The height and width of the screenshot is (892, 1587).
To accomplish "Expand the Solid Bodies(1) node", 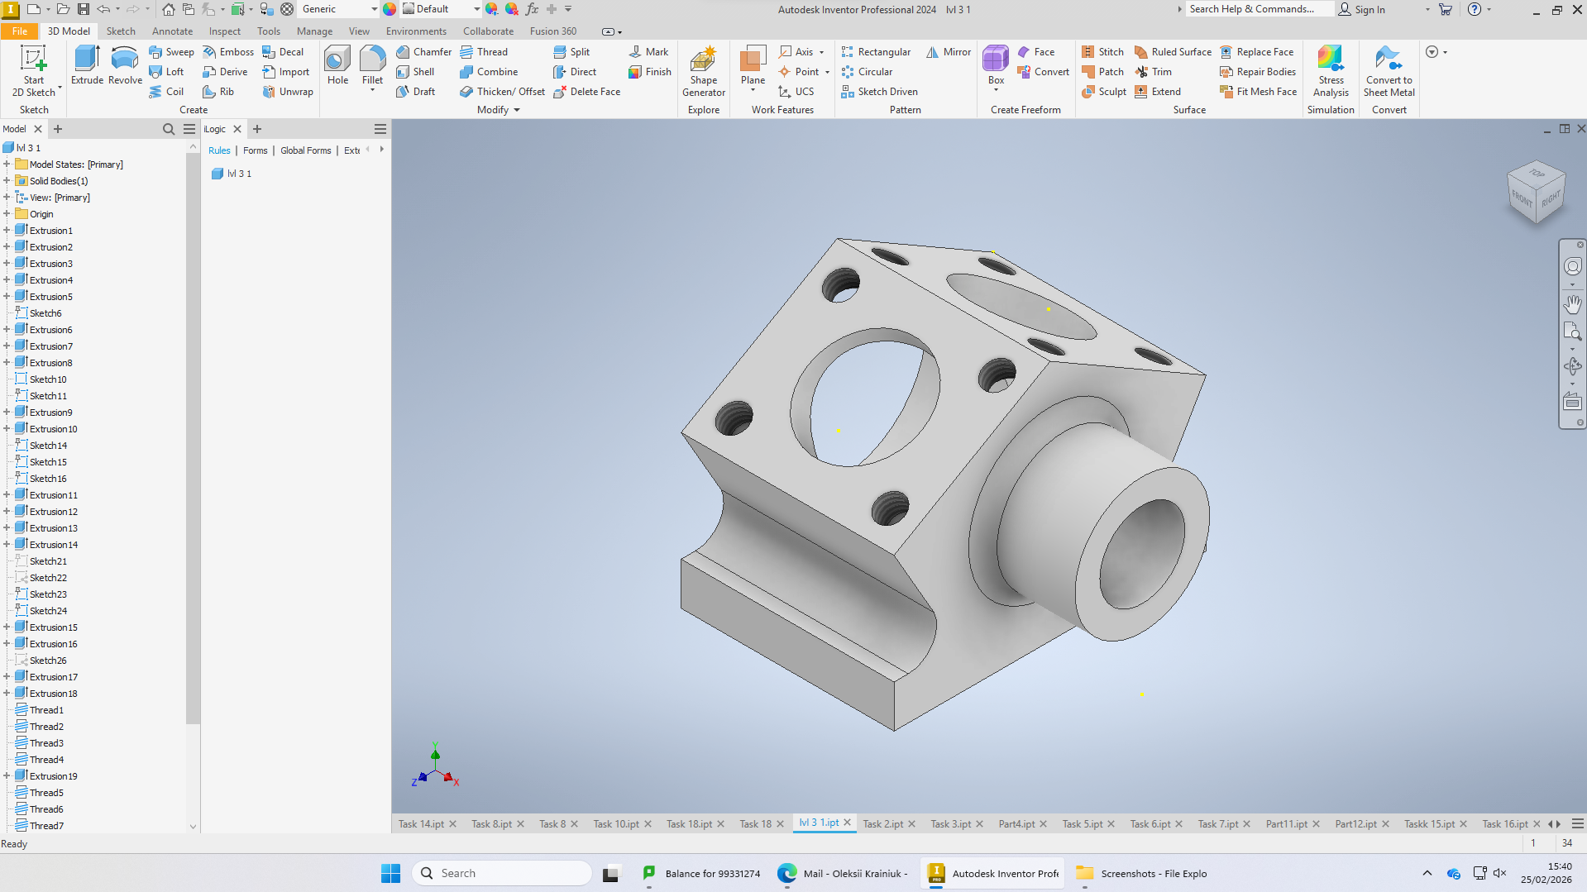I will [7, 181].
